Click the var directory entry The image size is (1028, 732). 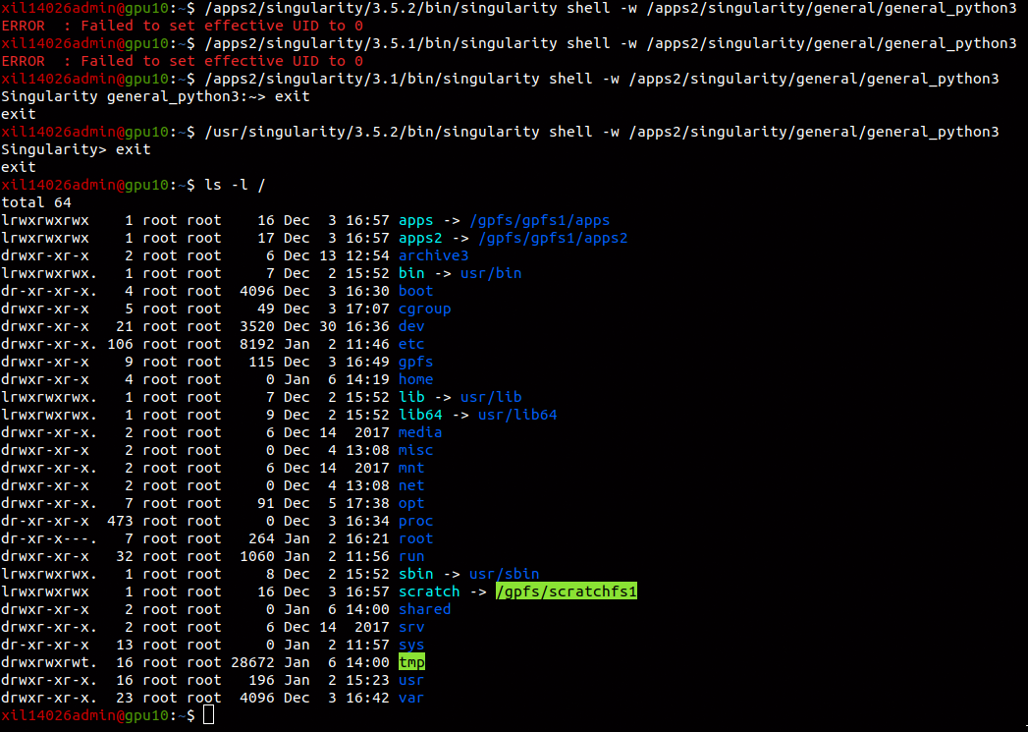411,698
